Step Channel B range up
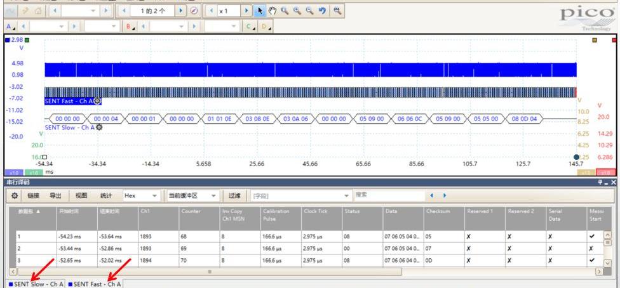This screenshot has width=620, height=288. (x=194, y=27)
